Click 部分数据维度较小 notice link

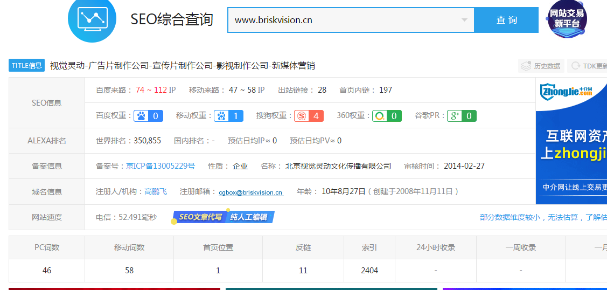[543, 217]
